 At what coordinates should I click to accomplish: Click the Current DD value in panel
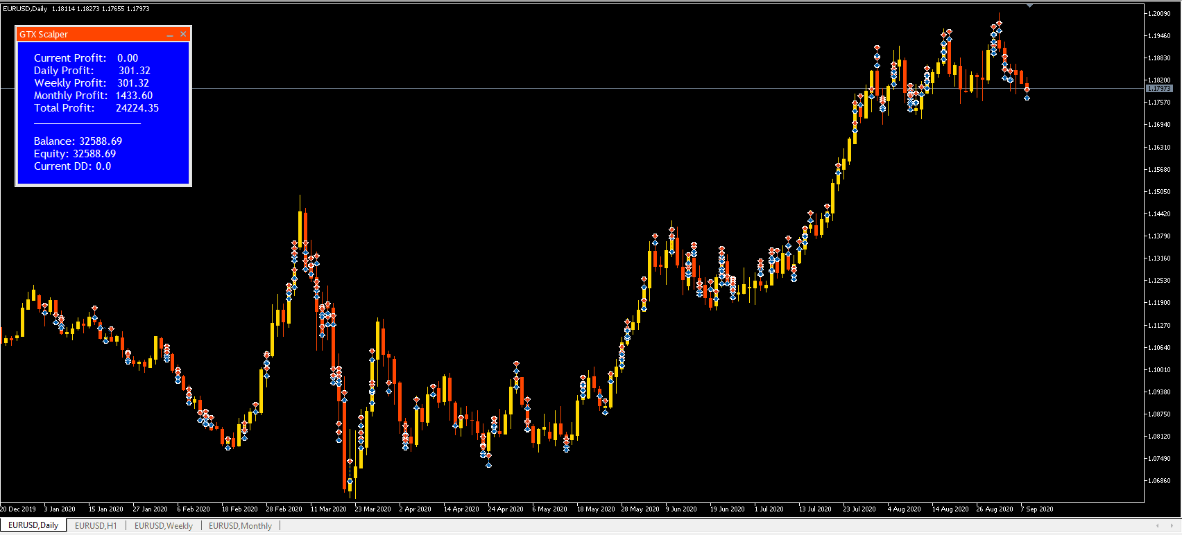[x=103, y=166]
